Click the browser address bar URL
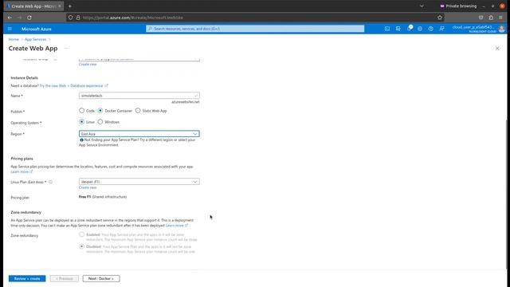 point(133,18)
